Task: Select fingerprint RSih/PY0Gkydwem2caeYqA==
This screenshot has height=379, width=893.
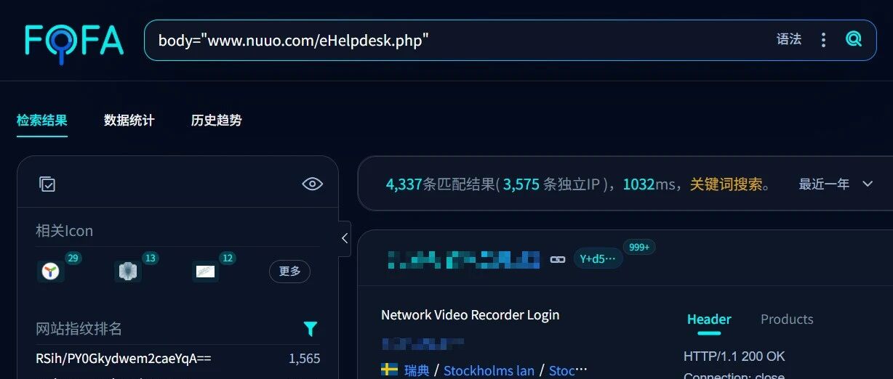Action: click(x=124, y=359)
